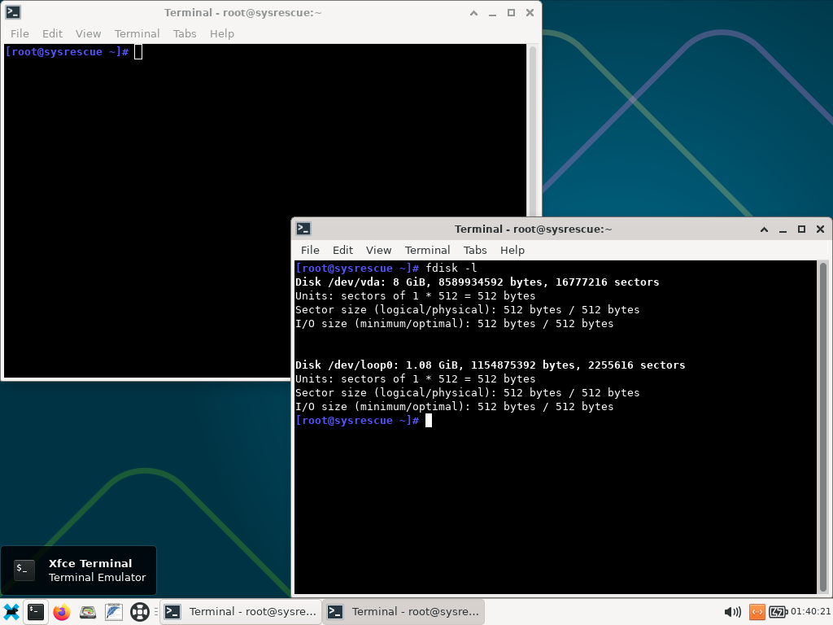Open Tabs menu in back terminal window
Viewport: 833px width, 625px height.
[x=185, y=33]
